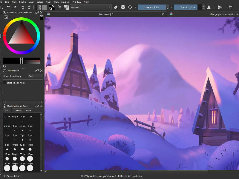This screenshot has width=239, height=179.
Task: Open the brush preset chooser
Action: click(66, 7)
